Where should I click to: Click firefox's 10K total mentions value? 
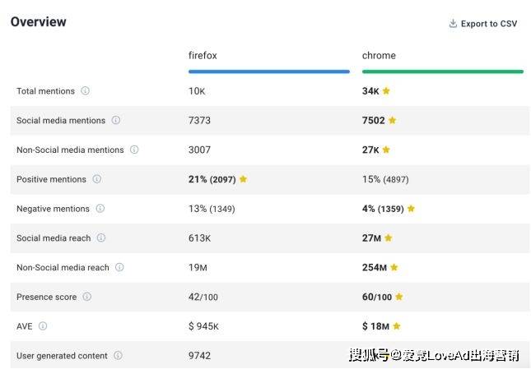(197, 91)
